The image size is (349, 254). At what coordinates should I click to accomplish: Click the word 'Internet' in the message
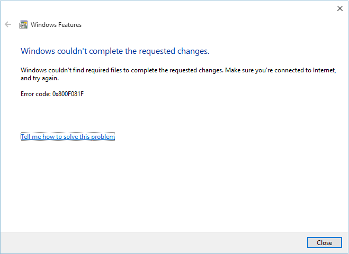point(324,70)
